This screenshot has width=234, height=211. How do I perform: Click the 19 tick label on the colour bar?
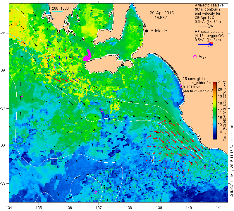[x=220, y=96]
